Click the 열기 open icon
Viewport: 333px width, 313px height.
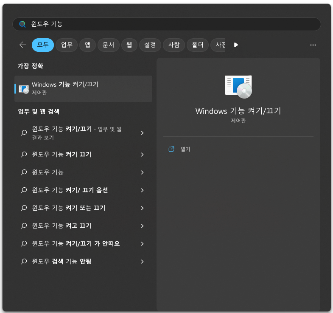click(x=171, y=149)
